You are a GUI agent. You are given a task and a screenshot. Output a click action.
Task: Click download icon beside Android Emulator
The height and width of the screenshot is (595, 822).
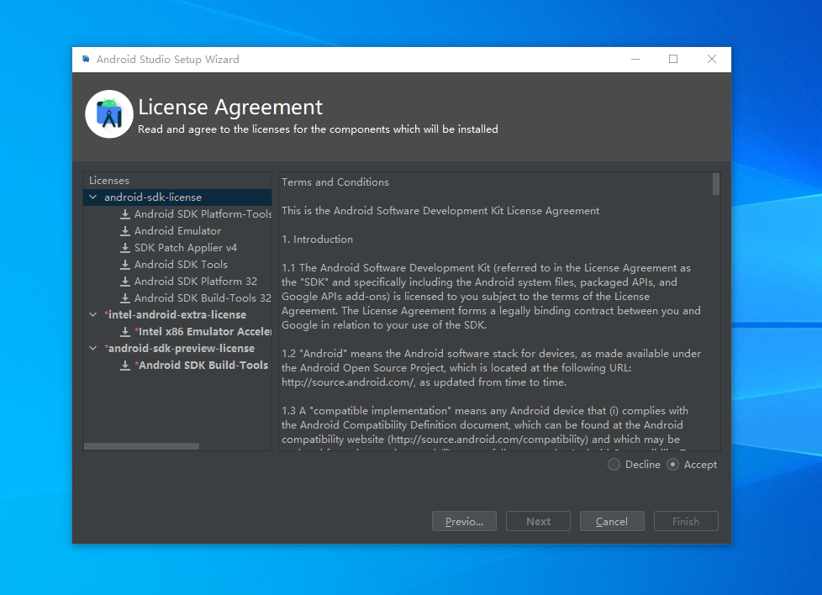(x=124, y=230)
